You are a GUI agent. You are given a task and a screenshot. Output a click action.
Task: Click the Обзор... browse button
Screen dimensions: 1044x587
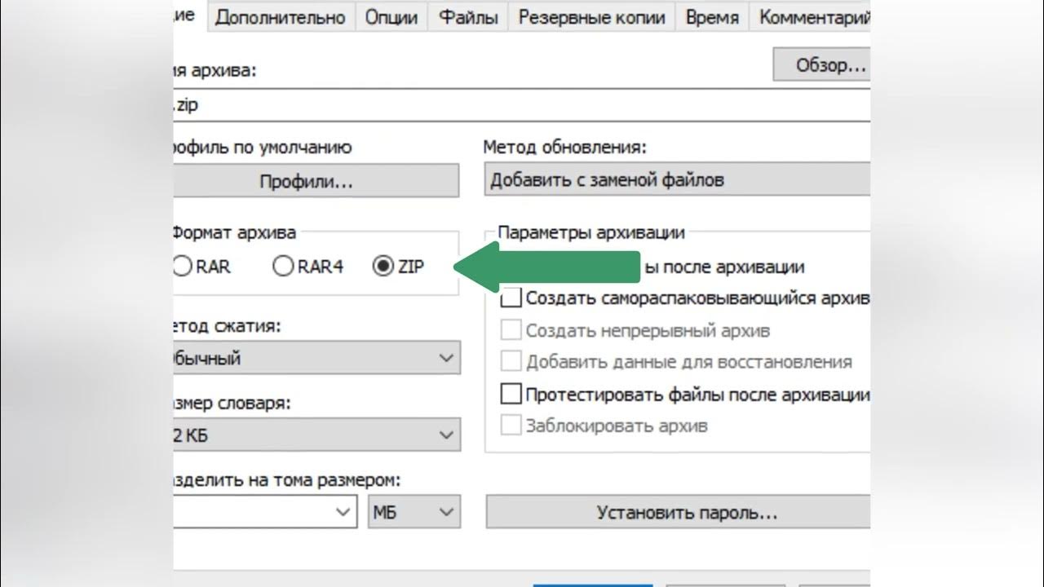coord(821,65)
